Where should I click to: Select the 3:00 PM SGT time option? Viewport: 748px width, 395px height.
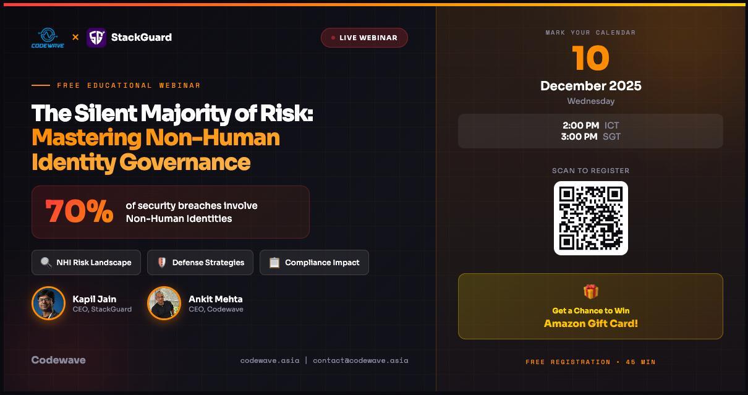(x=590, y=137)
